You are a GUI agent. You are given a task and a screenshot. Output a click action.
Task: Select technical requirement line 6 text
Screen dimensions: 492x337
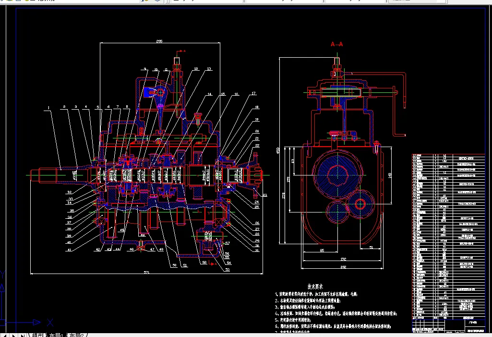coord(333,326)
